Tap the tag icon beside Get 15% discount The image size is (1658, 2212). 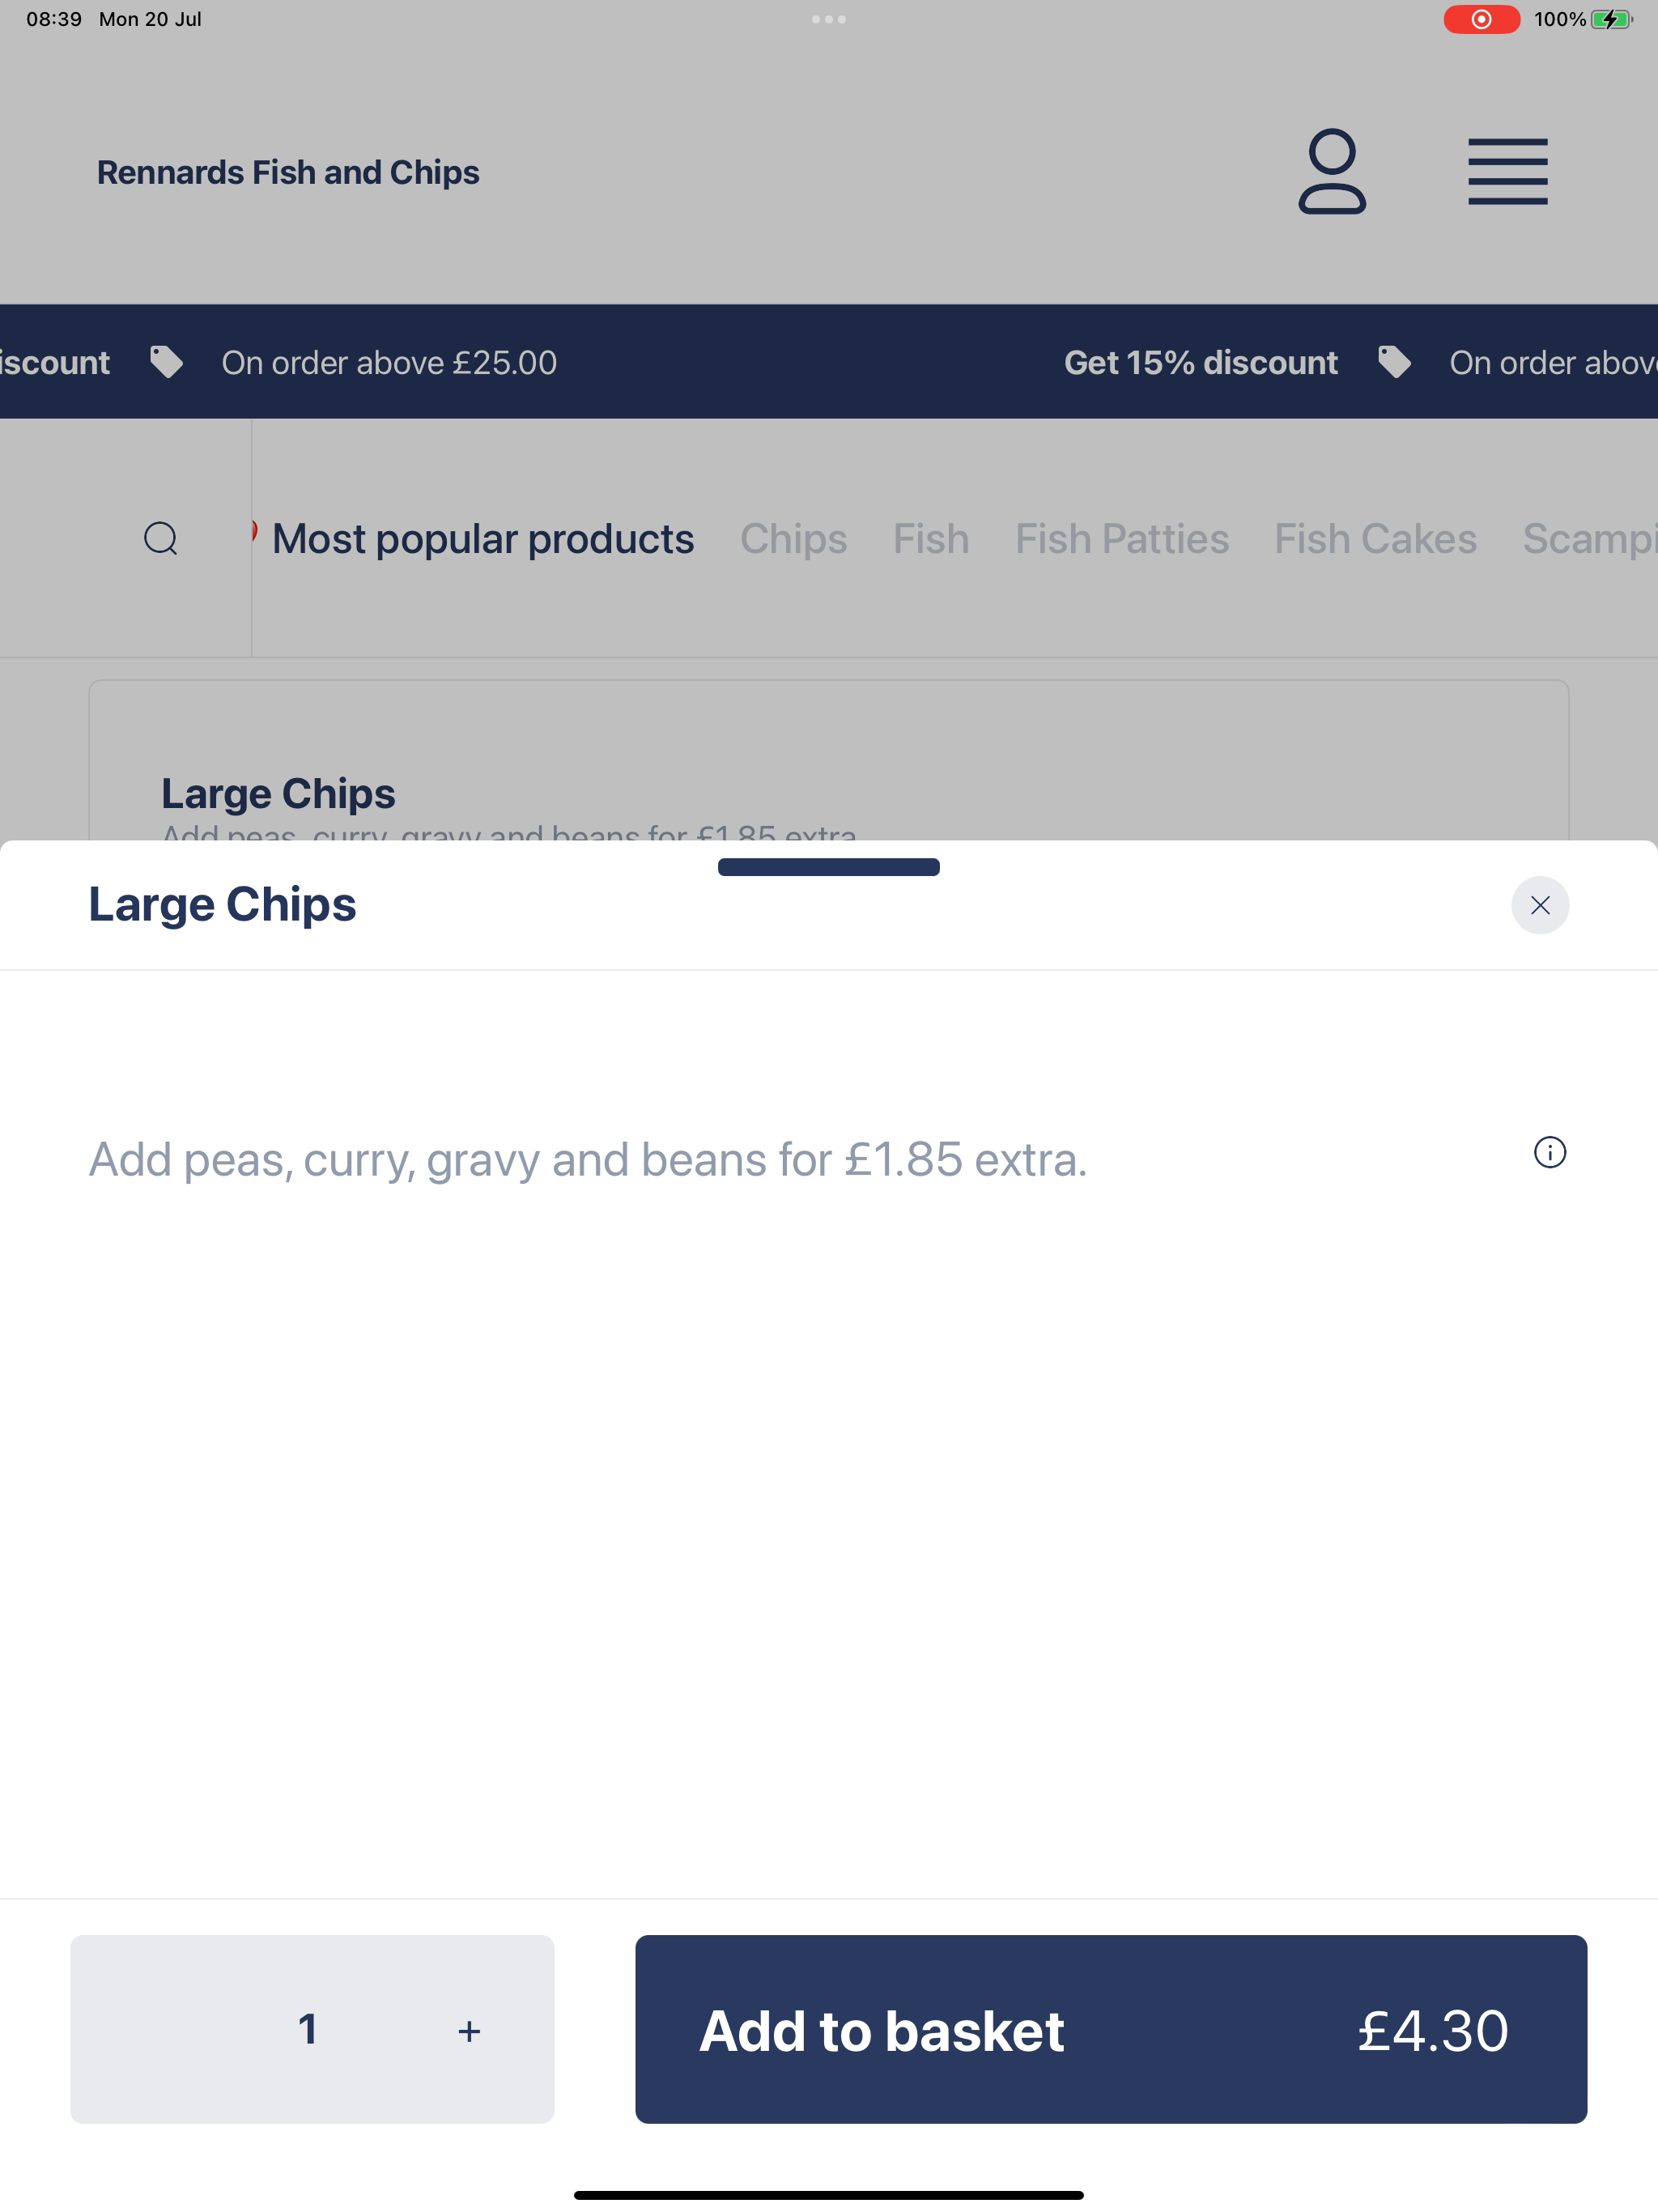coord(1394,362)
